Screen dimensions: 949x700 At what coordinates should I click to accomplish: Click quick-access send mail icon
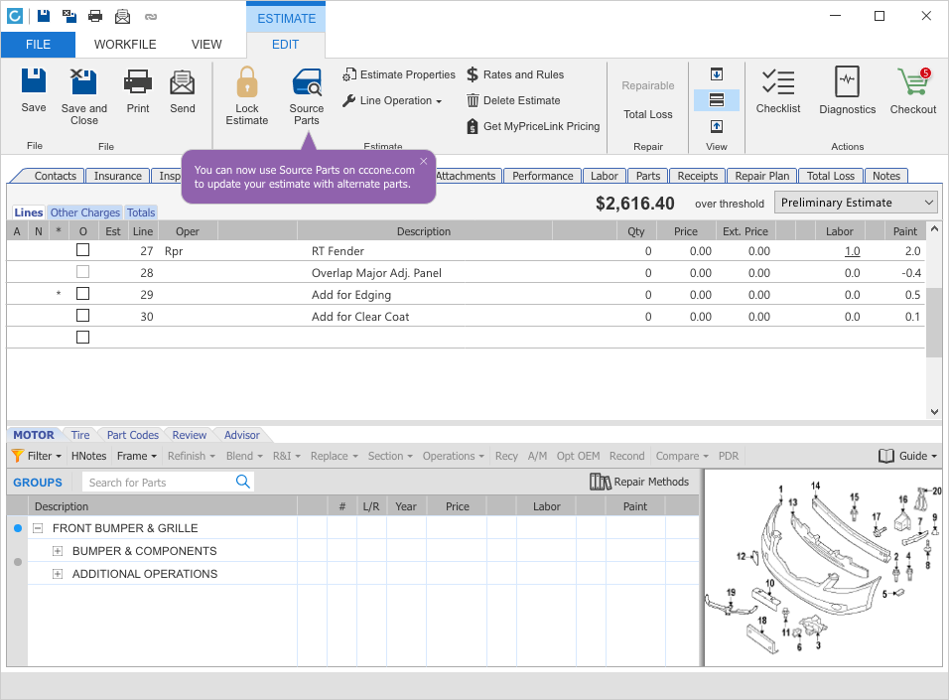pos(122,16)
